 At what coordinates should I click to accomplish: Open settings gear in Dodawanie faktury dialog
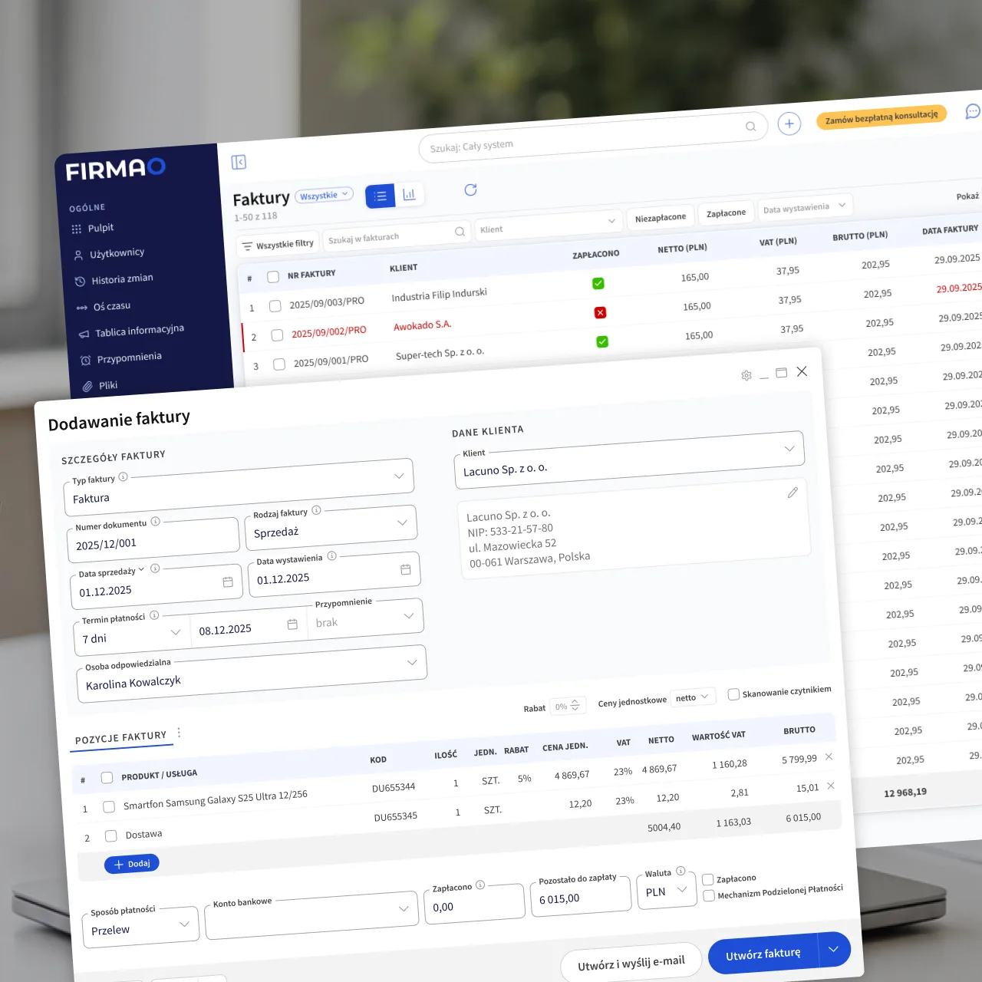pyautogui.click(x=746, y=375)
